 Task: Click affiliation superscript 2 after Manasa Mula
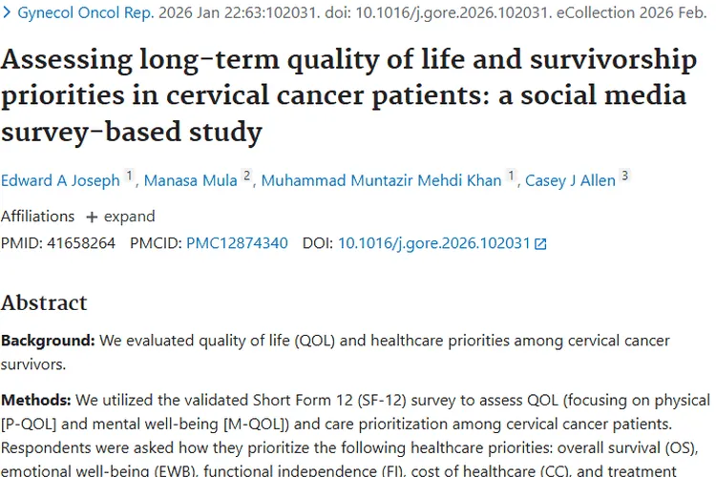click(x=246, y=176)
